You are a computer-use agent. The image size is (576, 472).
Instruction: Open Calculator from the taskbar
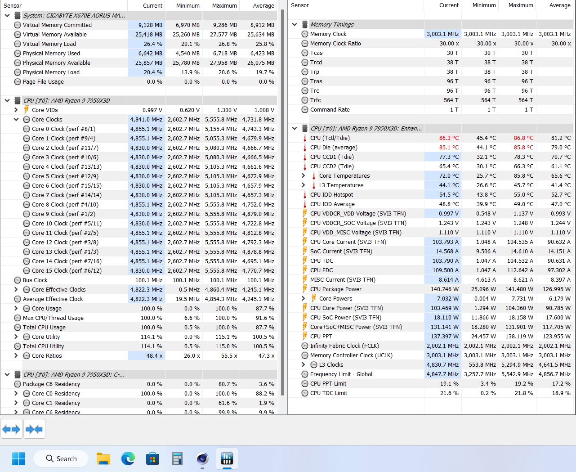[x=177, y=459]
